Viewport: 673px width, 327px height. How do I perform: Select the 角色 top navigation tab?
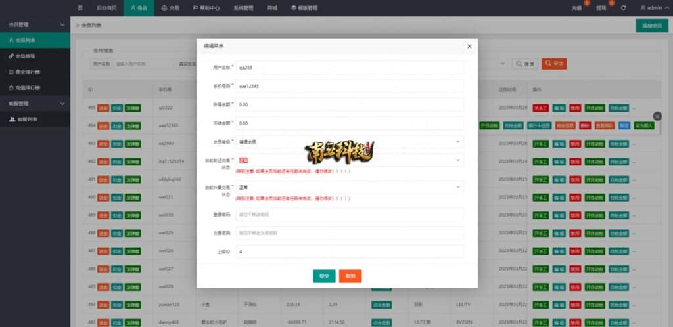click(x=139, y=8)
